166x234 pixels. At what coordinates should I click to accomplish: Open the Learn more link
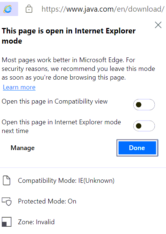[x=19, y=87]
